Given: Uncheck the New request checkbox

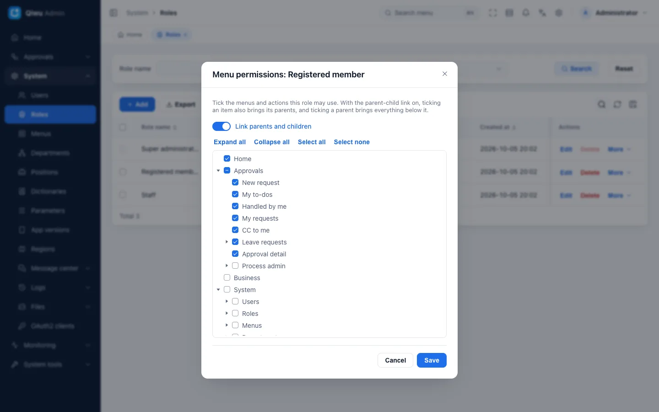Looking at the screenshot, I should click(x=235, y=182).
